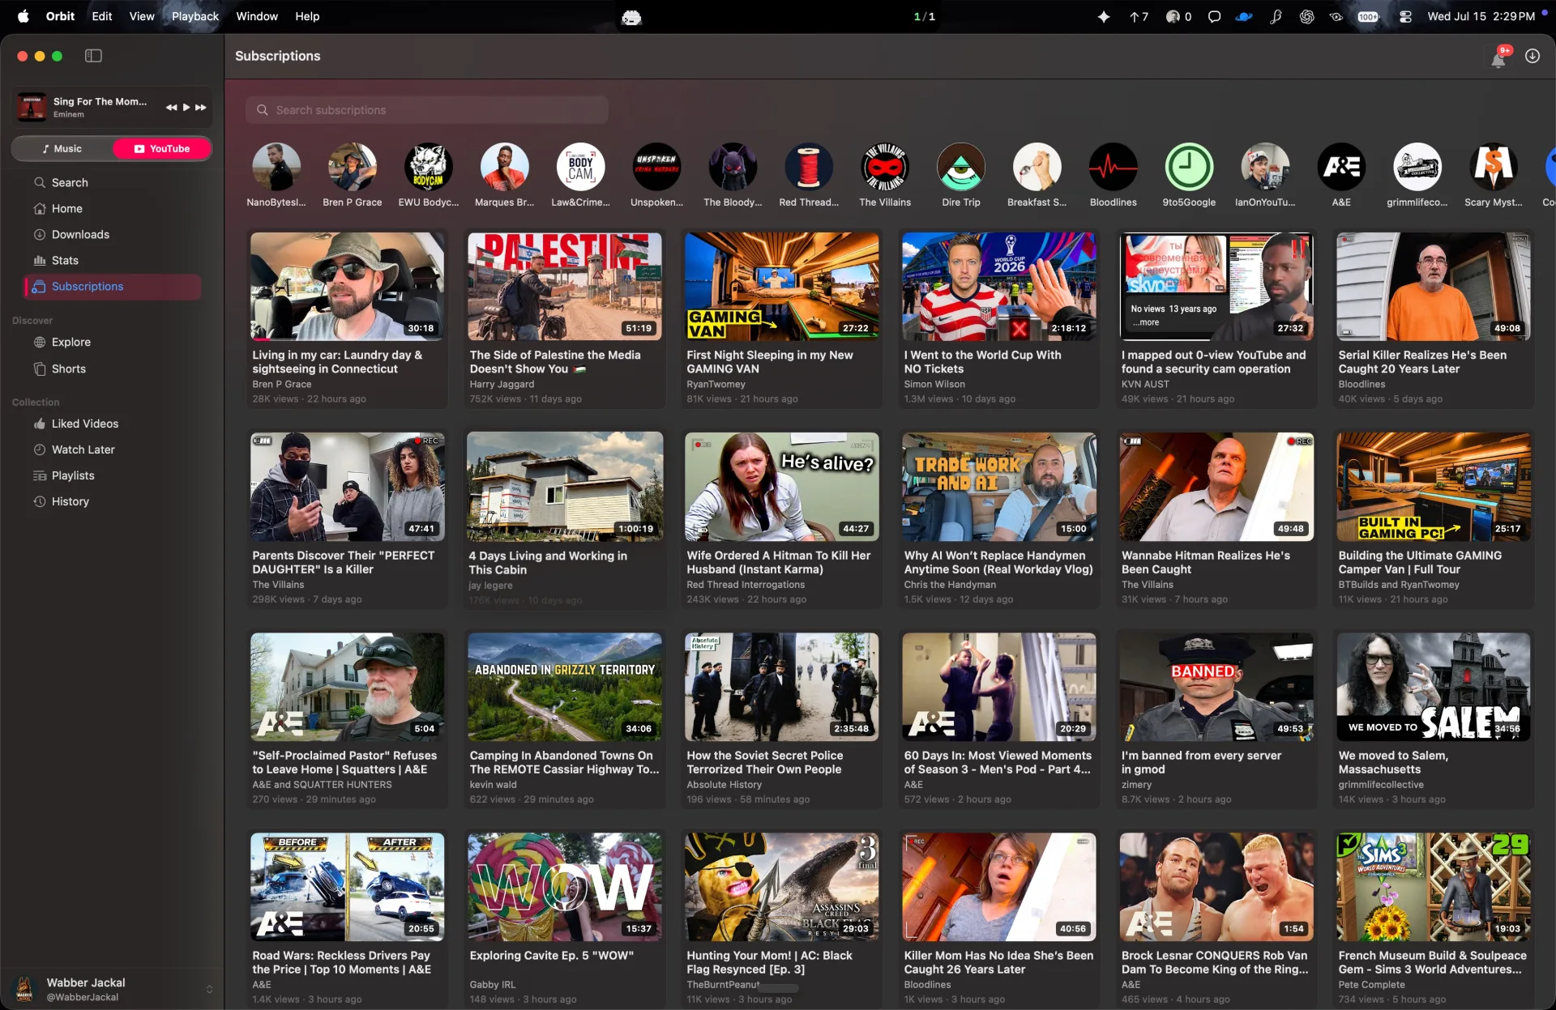Open History collection
Image resolution: width=1556 pixels, height=1010 pixels.
pyautogui.click(x=113, y=502)
